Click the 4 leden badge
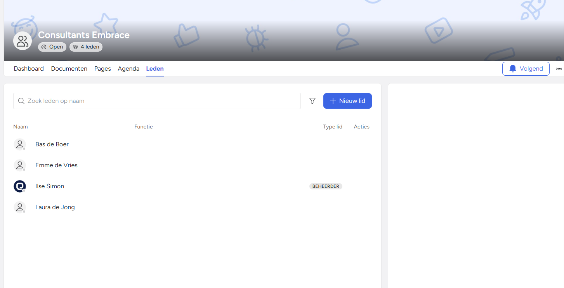564x288 pixels. (x=86, y=47)
